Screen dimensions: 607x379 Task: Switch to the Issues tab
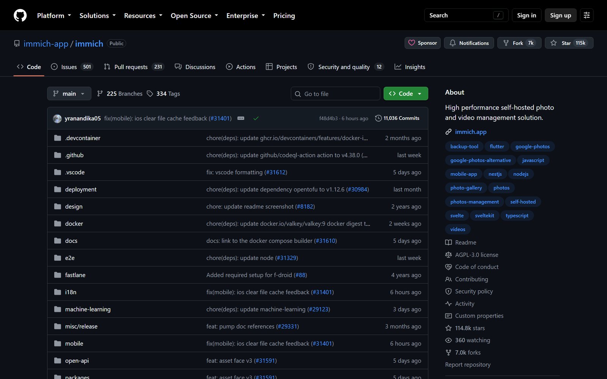tap(72, 67)
